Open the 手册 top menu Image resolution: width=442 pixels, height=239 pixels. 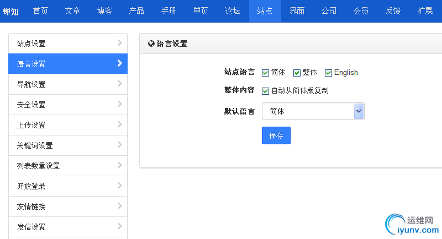169,11
